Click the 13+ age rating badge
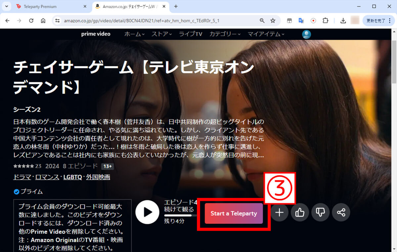Image resolution: width=397 pixels, height=252 pixels. pyautogui.click(x=107, y=166)
